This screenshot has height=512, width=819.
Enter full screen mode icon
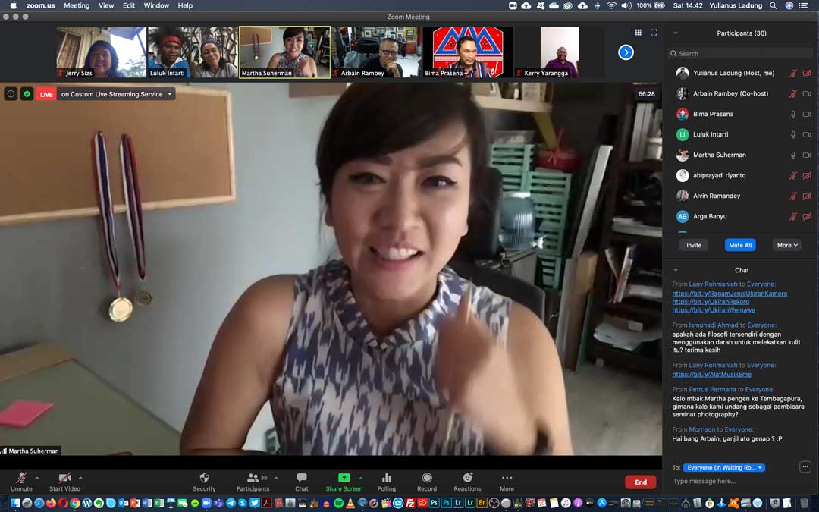(654, 33)
